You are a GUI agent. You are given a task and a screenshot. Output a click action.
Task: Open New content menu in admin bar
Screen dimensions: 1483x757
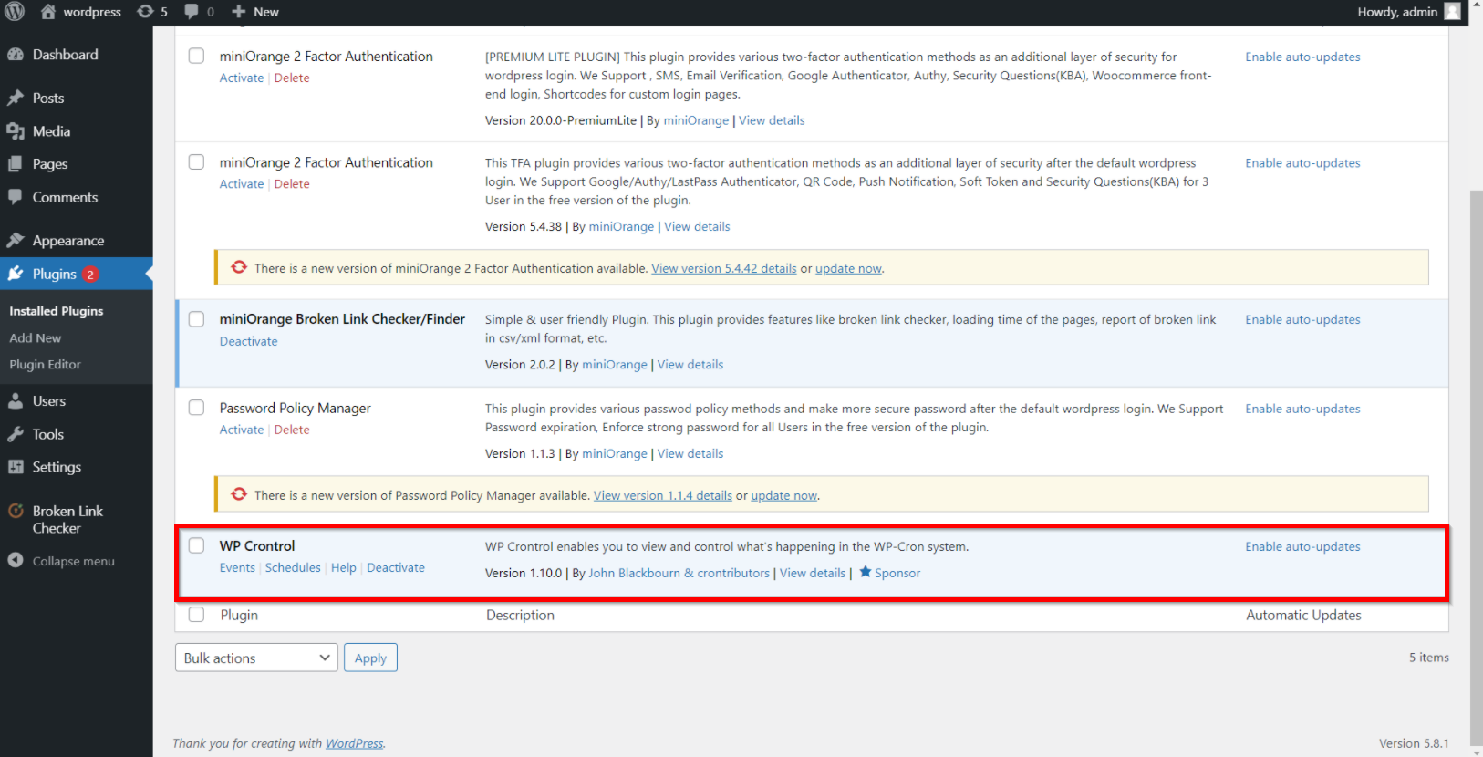tap(255, 11)
